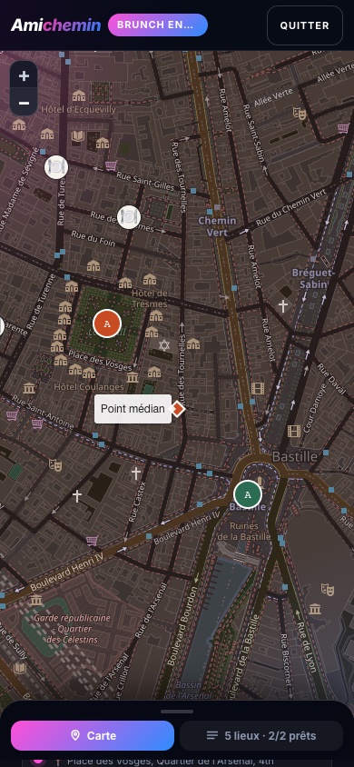Click the list lines icon beside 5 lieux
The image size is (354, 767).
pyautogui.click(x=211, y=735)
